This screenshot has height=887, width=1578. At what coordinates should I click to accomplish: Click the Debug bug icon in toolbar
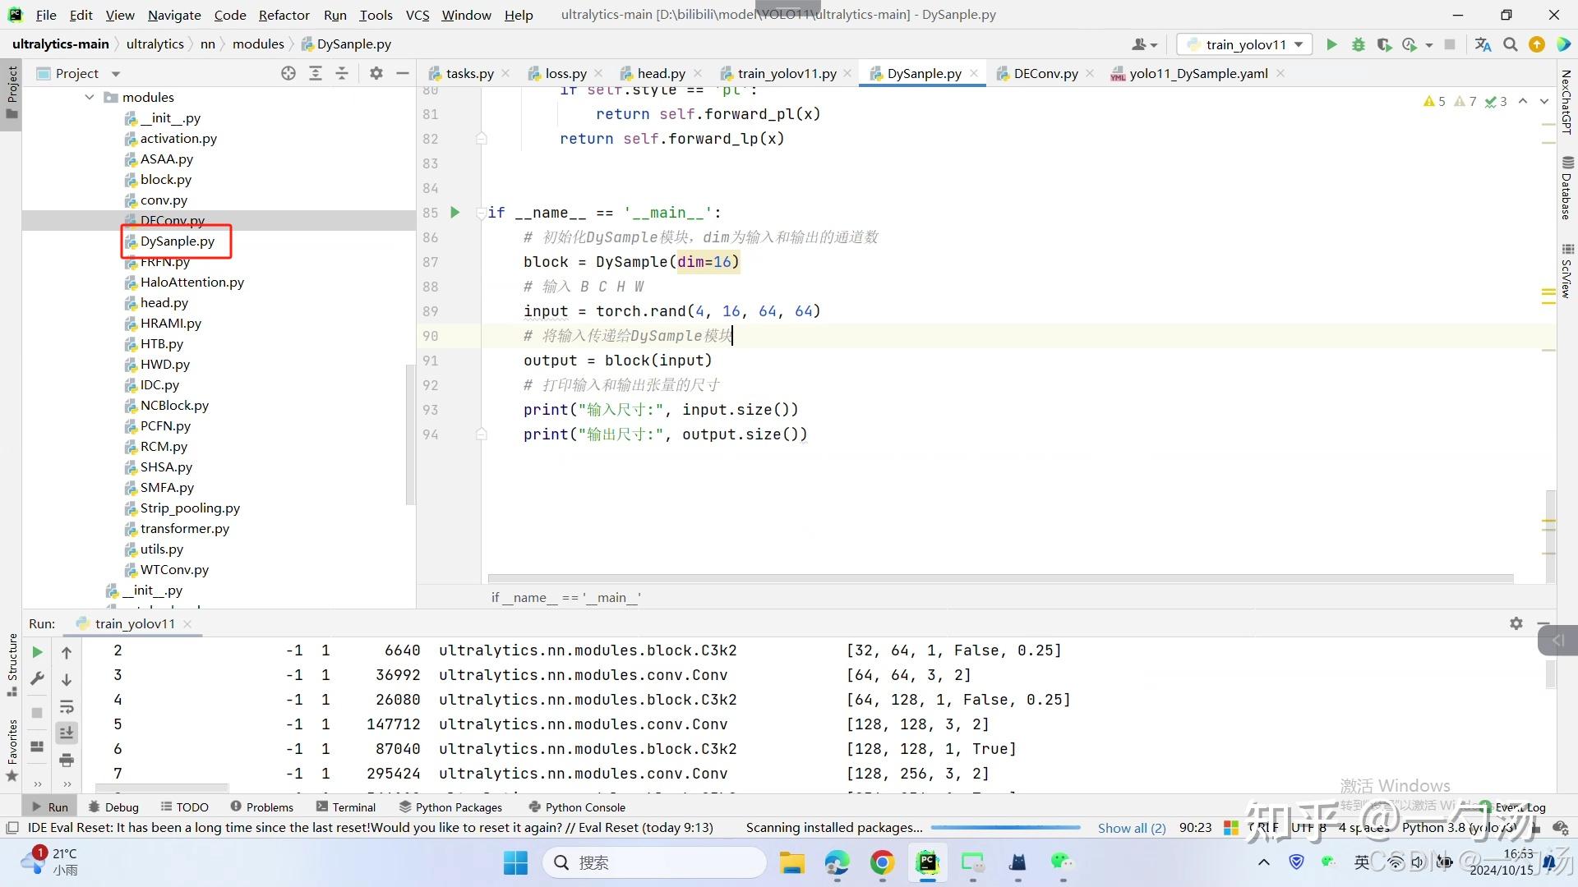(x=1358, y=44)
